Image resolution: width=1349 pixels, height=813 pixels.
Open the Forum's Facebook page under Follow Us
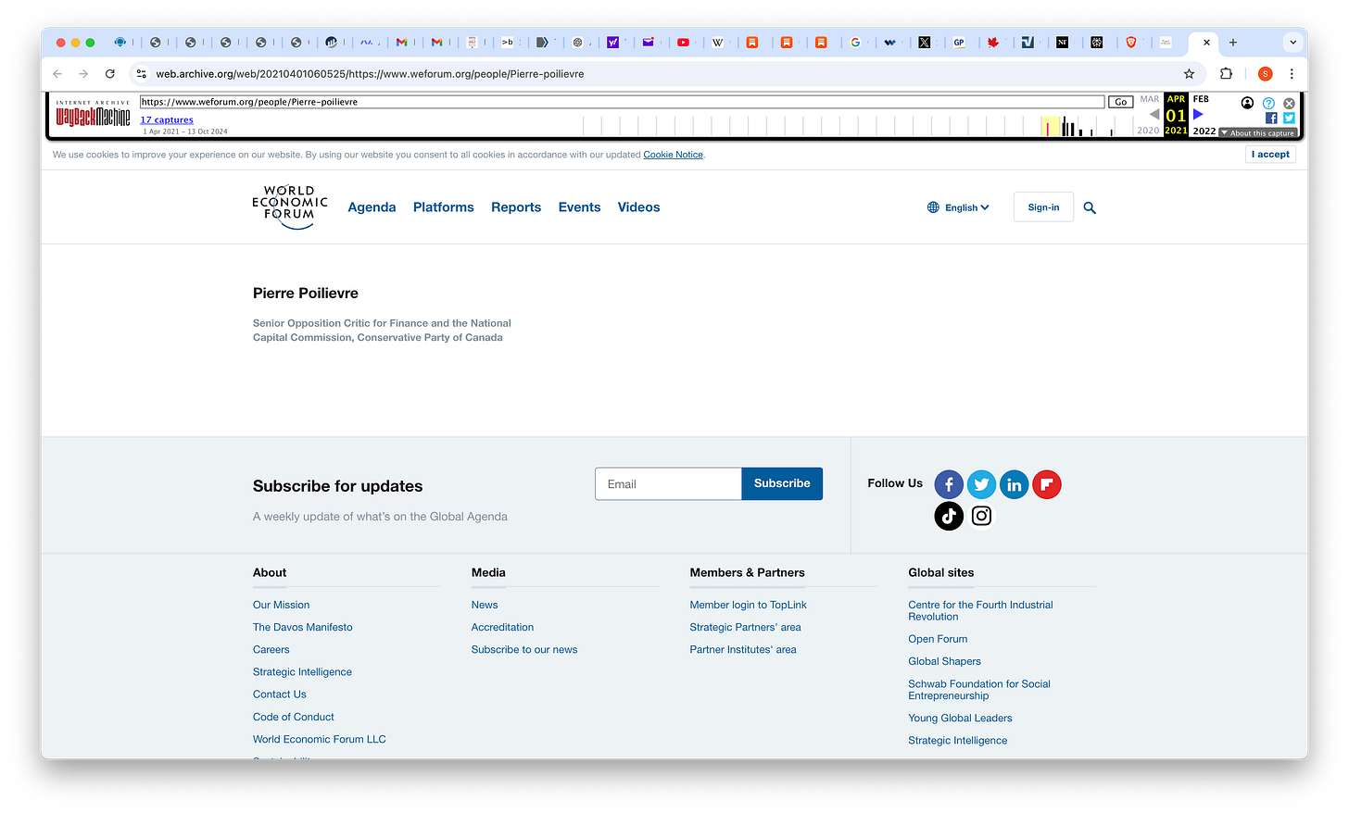click(x=949, y=484)
